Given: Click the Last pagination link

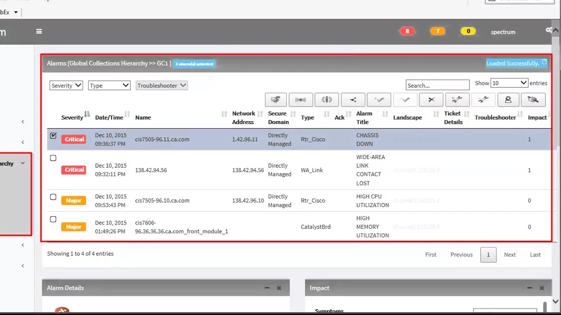Looking at the screenshot, I should [535, 255].
